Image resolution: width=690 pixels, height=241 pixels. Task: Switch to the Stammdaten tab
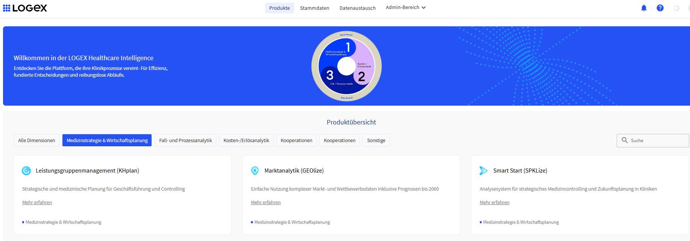coord(314,8)
